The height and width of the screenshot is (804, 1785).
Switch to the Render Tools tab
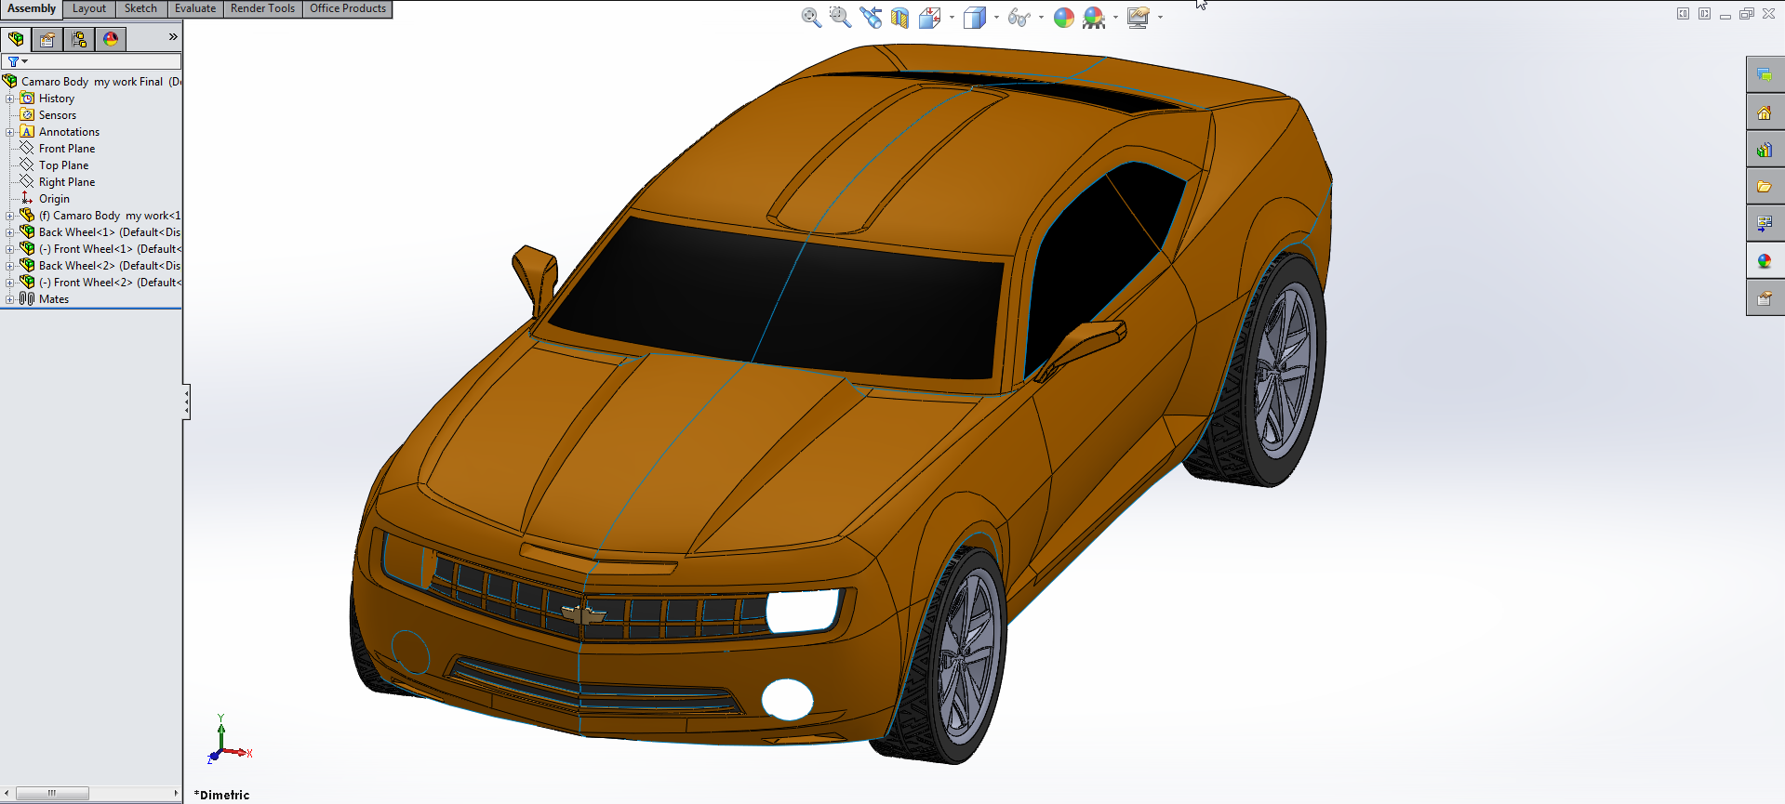[x=262, y=8]
